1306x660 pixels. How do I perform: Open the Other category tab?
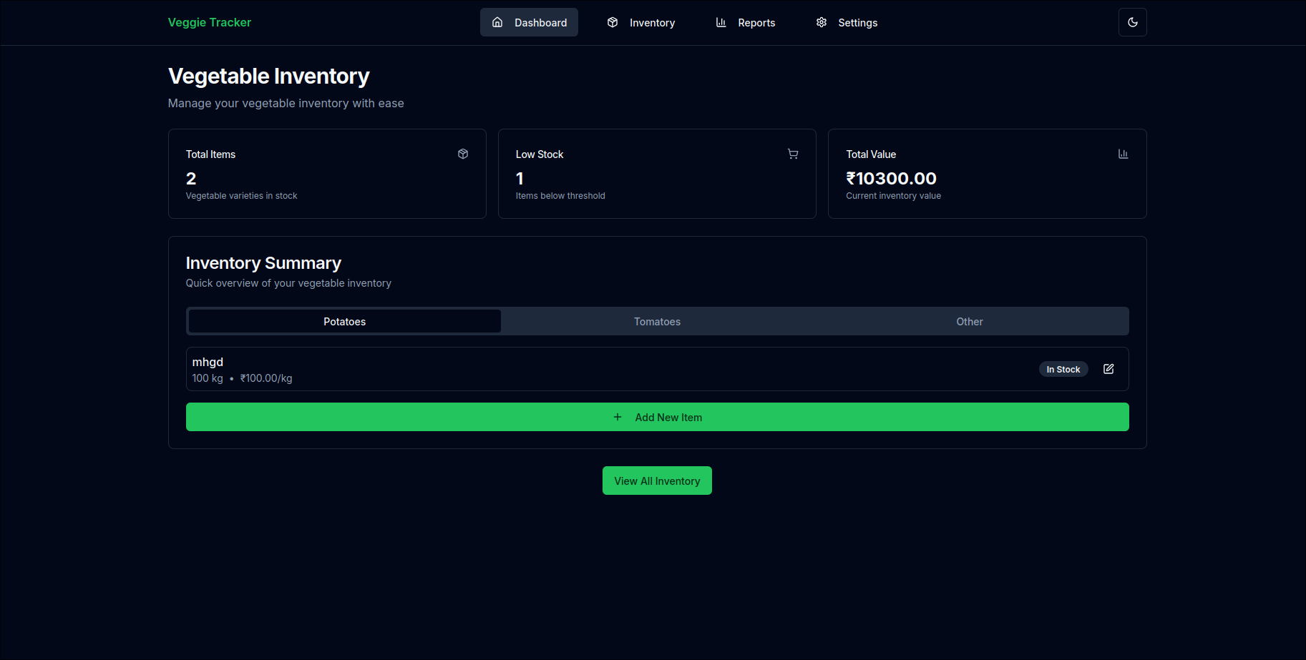[970, 321]
